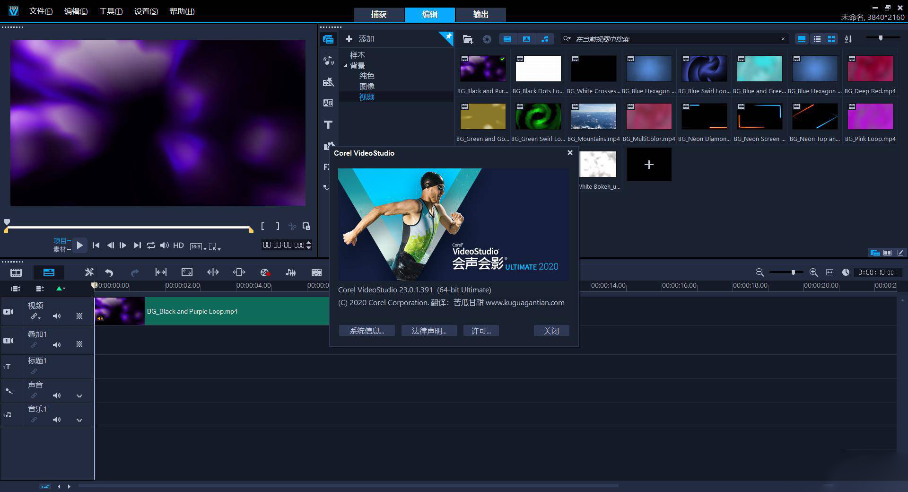Open the slip tool on timeline toolbar
908x492 pixels.
click(x=161, y=272)
